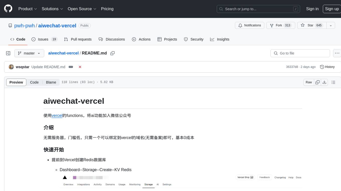This screenshot has width=341, height=191.
Task: Open the Pricing page
Action: pyautogui.click(x=107, y=9)
